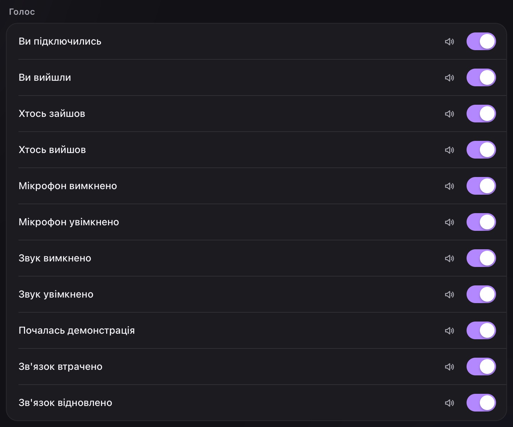The image size is (513, 427).
Task: Preview the 'Ви підключились' sound
Action: tap(449, 42)
